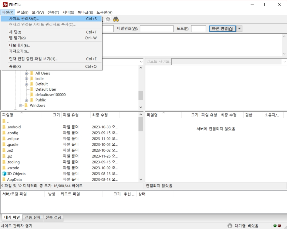This screenshot has height=229, width=287.
Task: Click the 3D Objects cube icon
Action: (x=4, y=174)
